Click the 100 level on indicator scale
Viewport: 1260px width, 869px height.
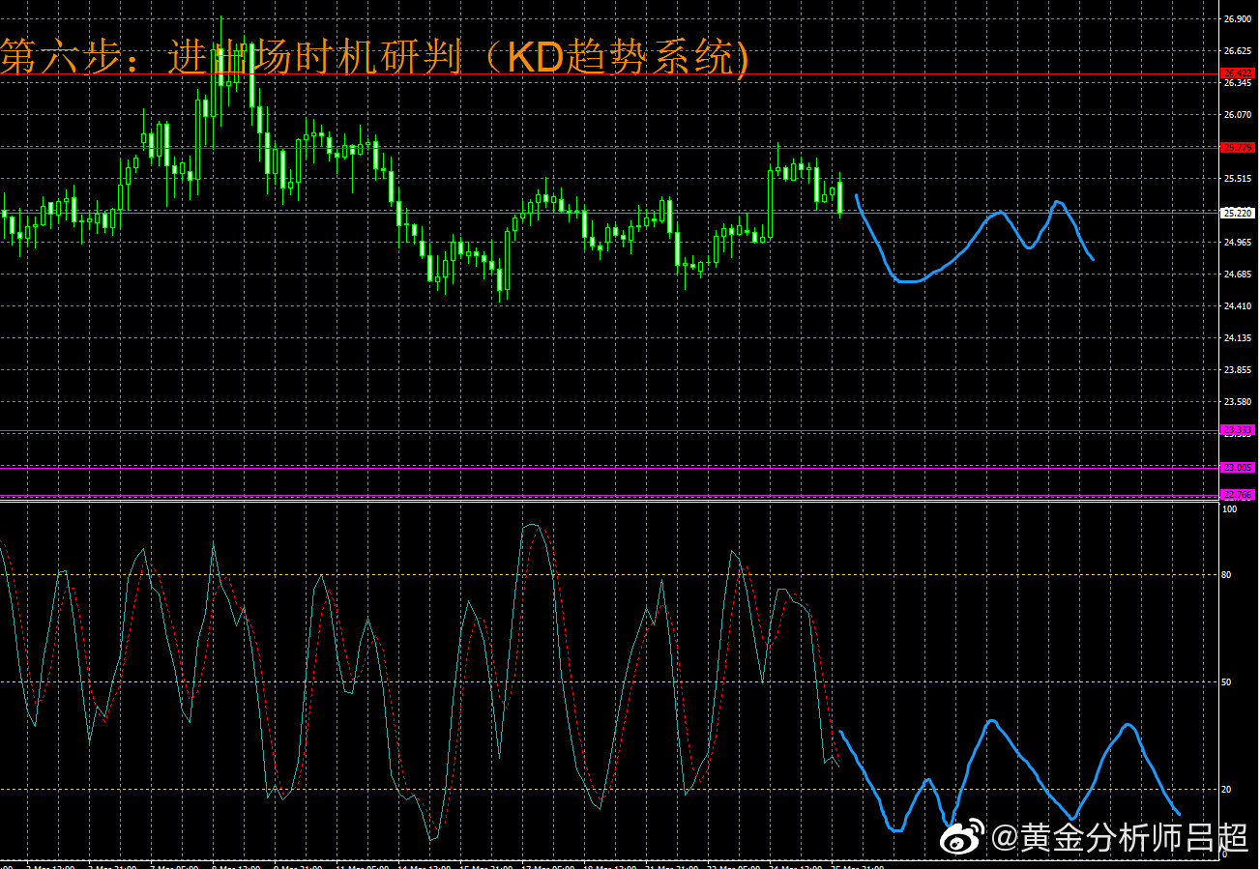(x=1229, y=508)
